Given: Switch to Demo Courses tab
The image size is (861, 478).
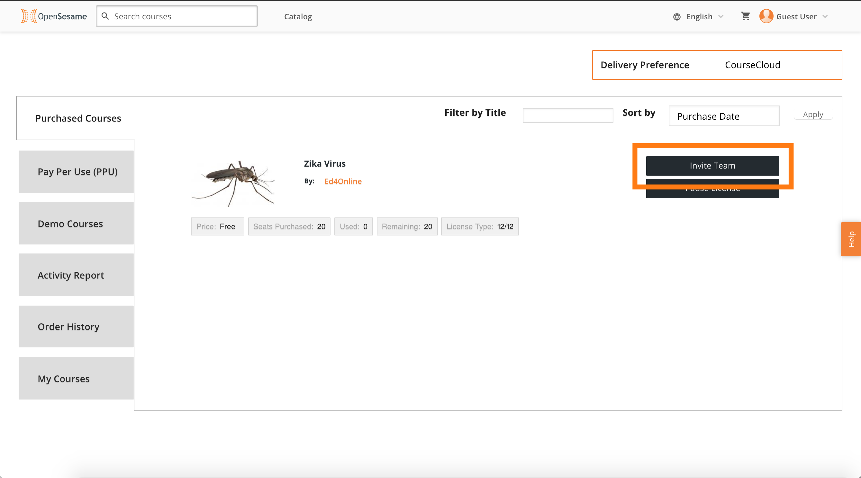Looking at the screenshot, I should [76, 224].
